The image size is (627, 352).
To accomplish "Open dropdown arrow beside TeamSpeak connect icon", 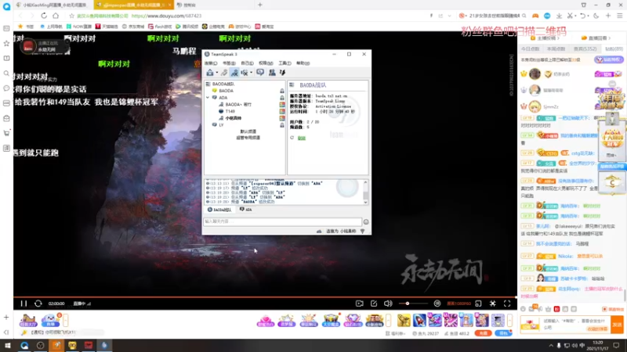I will coord(217,73).
